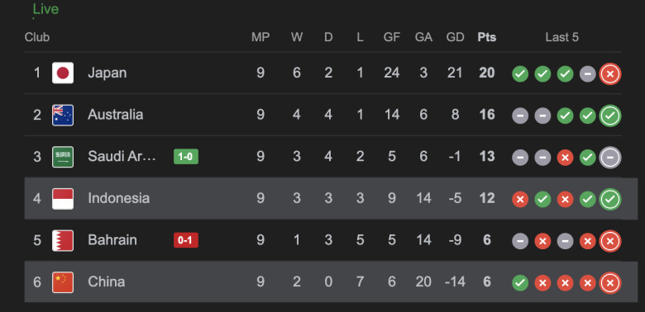The image size is (645, 312).
Task: Click the Saudi Arabia flag icon
Action: pos(63,157)
